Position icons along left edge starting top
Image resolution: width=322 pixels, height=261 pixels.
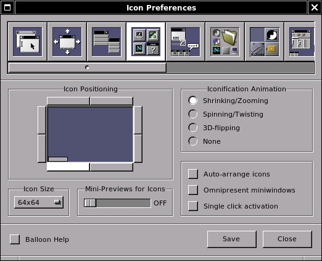pyautogui.click(x=42, y=120)
